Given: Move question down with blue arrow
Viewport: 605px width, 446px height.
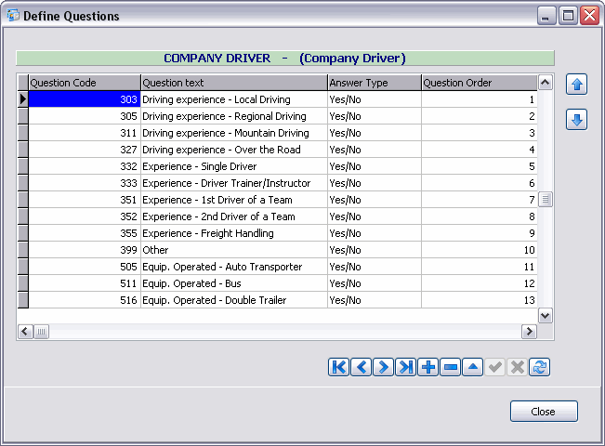Looking at the screenshot, I should [576, 120].
